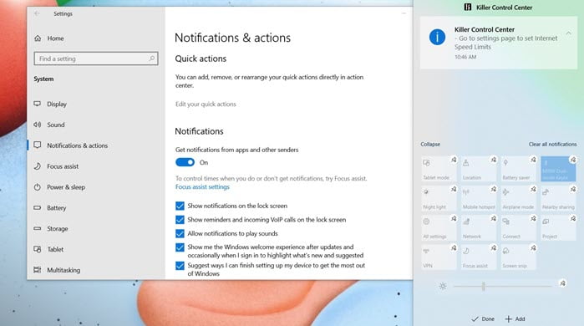Click the Storage drive icon in sidebar
This screenshot has height=326, width=584.
[x=38, y=228]
